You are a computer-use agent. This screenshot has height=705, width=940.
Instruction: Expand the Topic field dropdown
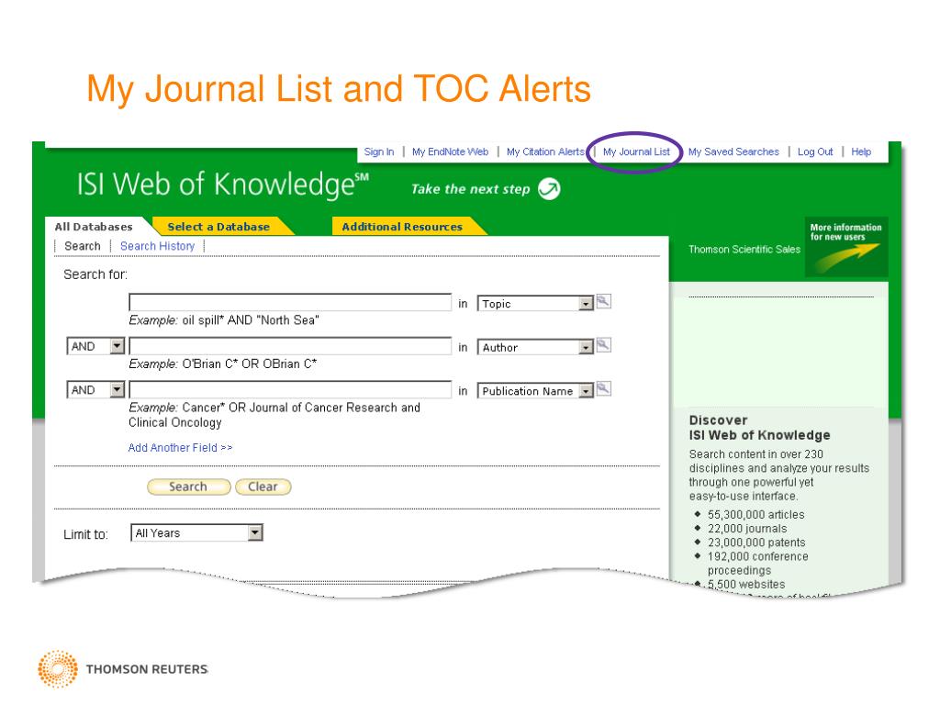point(586,304)
